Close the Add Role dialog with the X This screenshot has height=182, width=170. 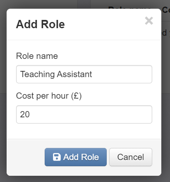click(x=149, y=21)
